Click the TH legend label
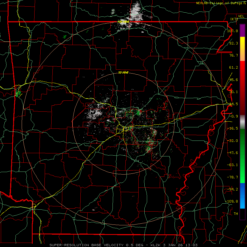The width and height of the screenshot is (247, 247). [x=236, y=214]
